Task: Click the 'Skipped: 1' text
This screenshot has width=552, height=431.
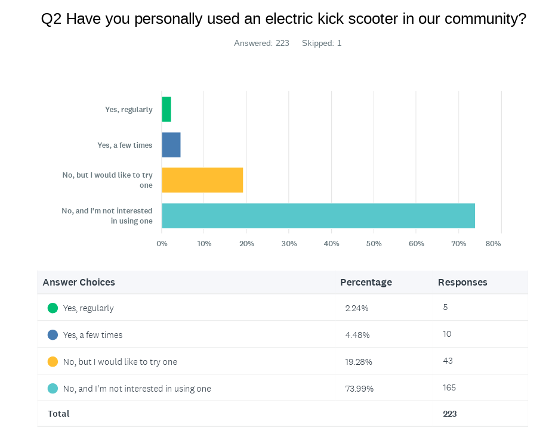Action: pyautogui.click(x=322, y=43)
